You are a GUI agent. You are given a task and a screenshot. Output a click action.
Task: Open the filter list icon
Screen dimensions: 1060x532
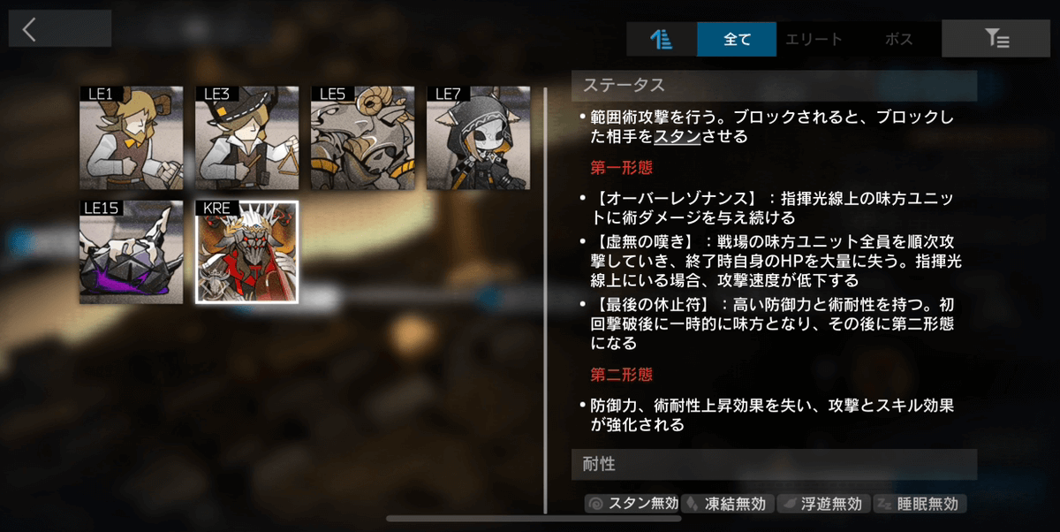pos(996,38)
